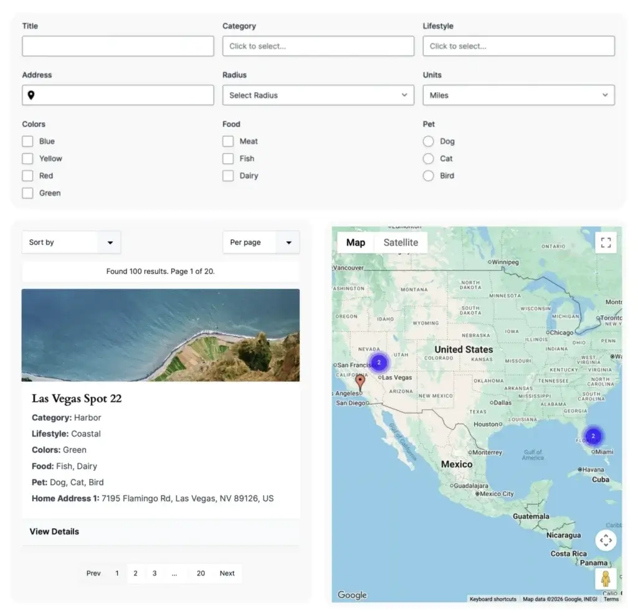Click the coastal photo of Las Vegas Spot 22
The height and width of the screenshot is (616, 638).
(x=161, y=335)
